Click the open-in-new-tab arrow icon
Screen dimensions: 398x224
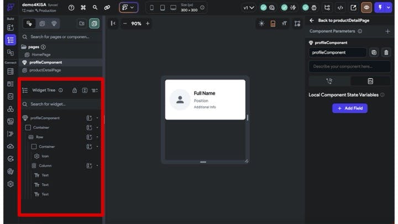[353, 8]
